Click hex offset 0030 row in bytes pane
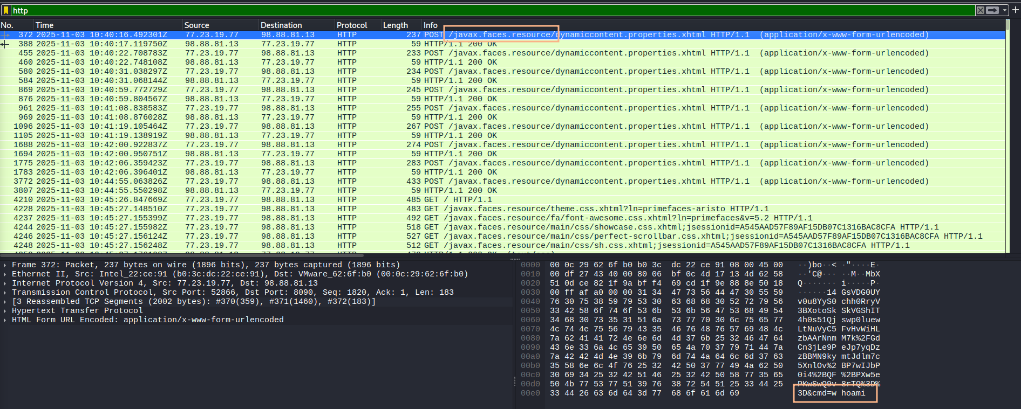The height and width of the screenshot is (409, 1021). [x=530, y=293]
